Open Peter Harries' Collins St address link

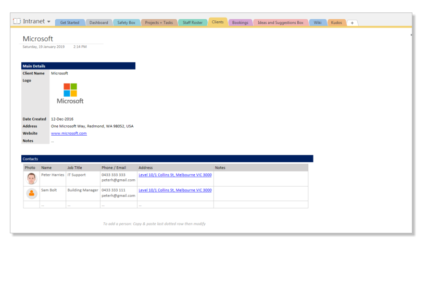tap(175, 175)
